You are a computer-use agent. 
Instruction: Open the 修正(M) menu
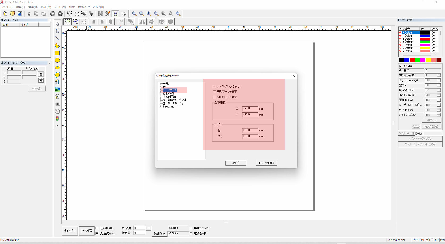pyautogui.click(x=46, y=7)
